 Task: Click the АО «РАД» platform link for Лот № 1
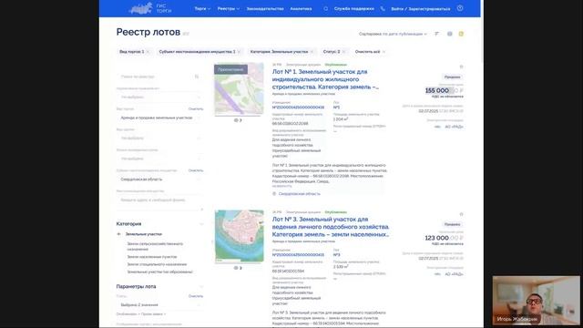(454, 127)
